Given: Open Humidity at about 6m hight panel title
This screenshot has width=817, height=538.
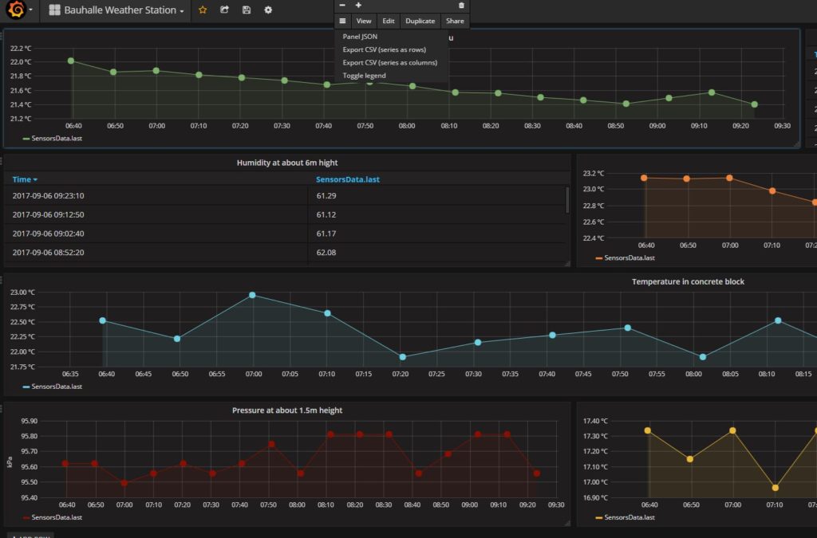Looking at the screenshot, I should [x=287, y=163].
